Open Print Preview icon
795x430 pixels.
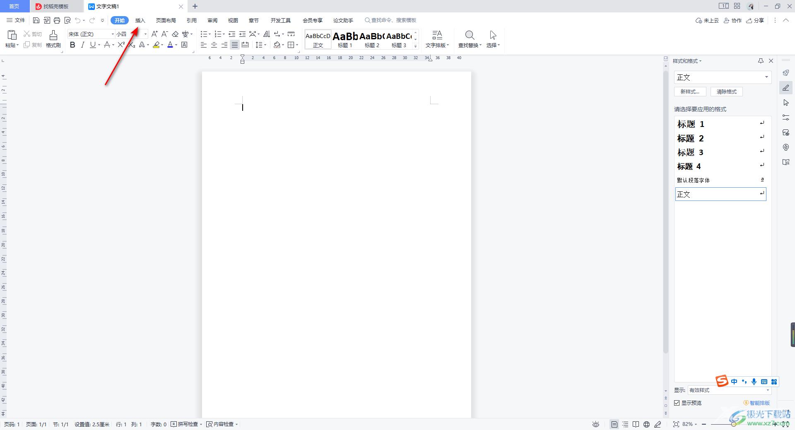pos(67,20)
